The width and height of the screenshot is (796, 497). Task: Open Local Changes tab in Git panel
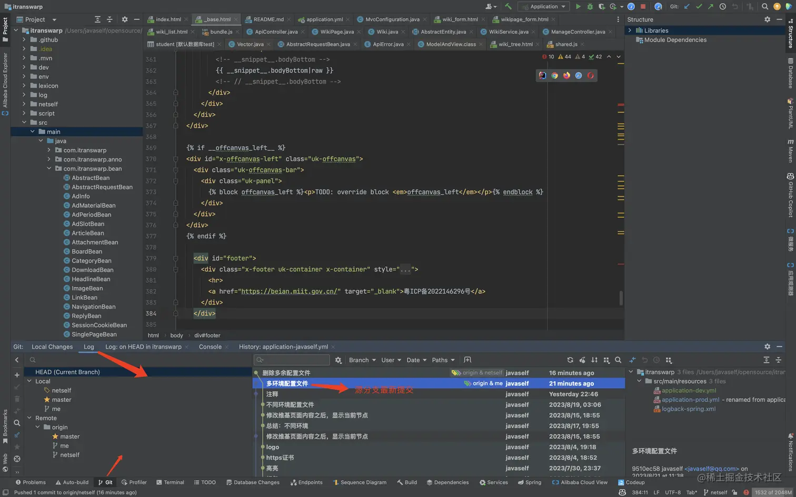tap(52, 347)
